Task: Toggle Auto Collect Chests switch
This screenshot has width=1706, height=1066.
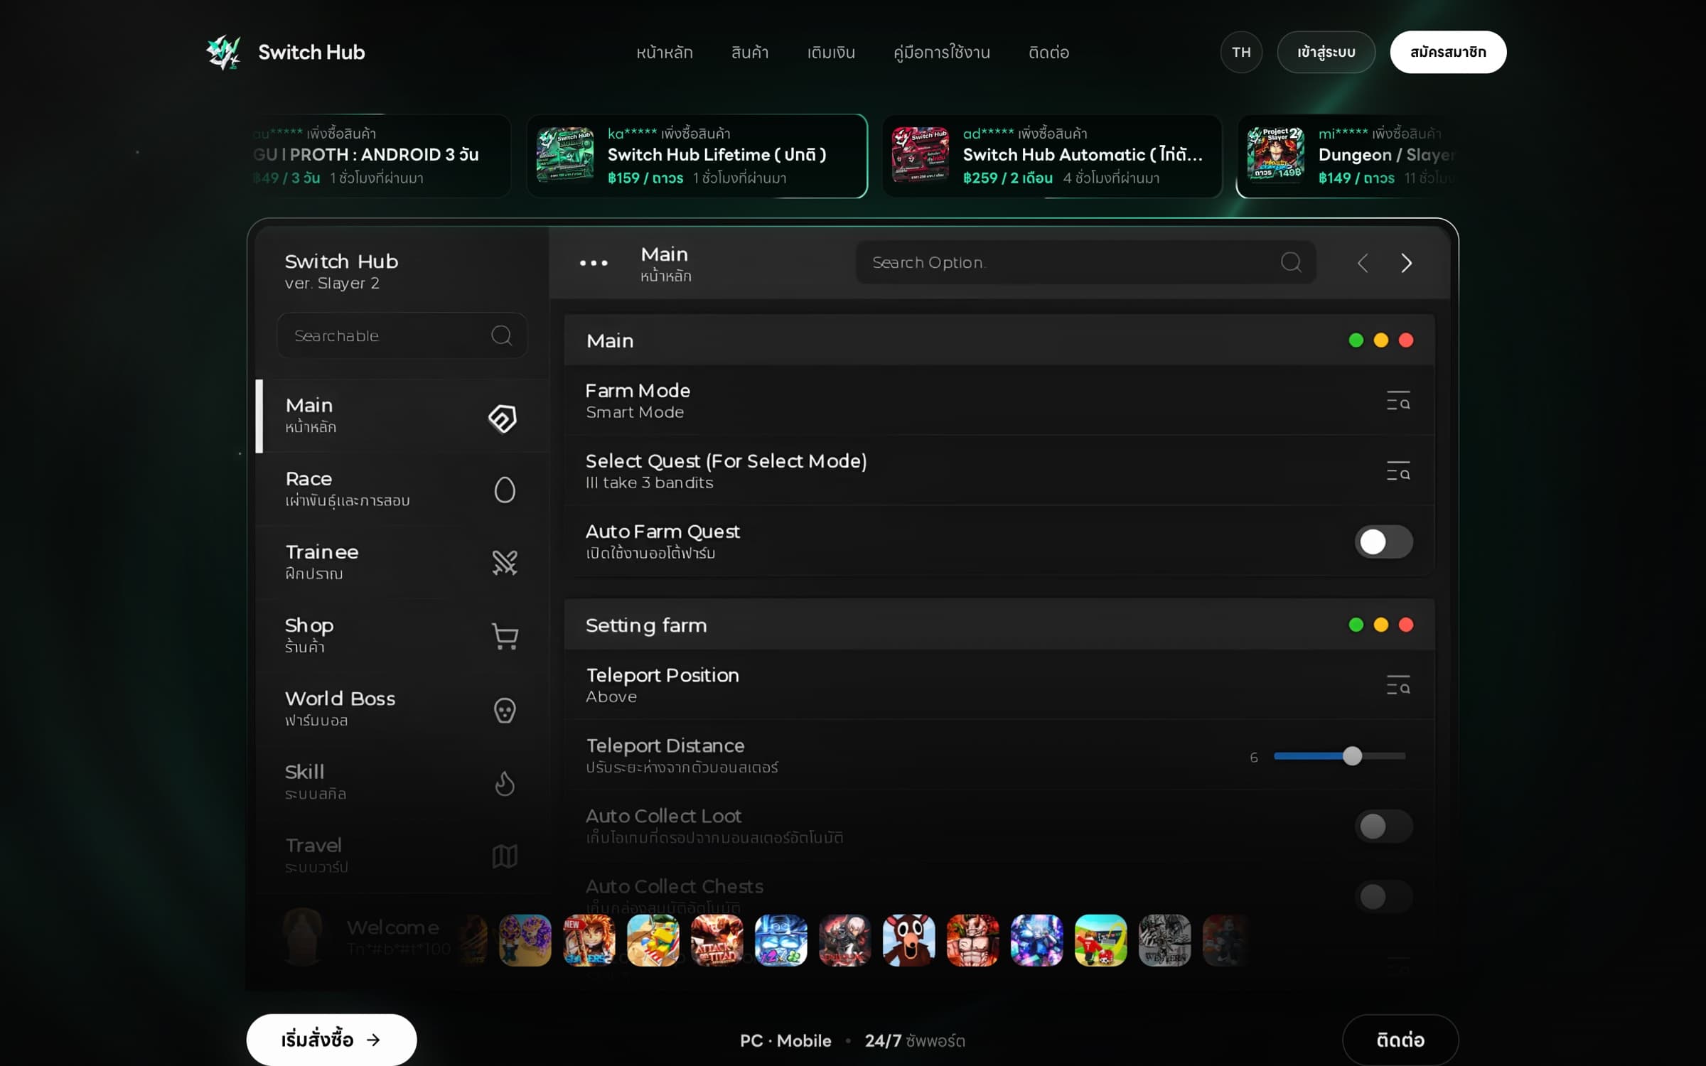Action: tap(1383, 897)
